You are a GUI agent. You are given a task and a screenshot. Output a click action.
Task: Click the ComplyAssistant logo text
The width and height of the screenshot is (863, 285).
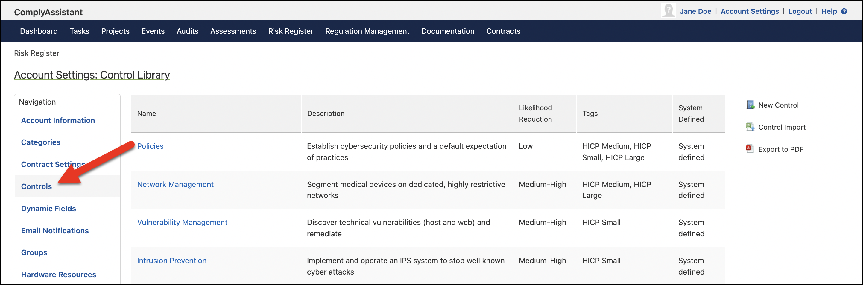click(48, 12)
